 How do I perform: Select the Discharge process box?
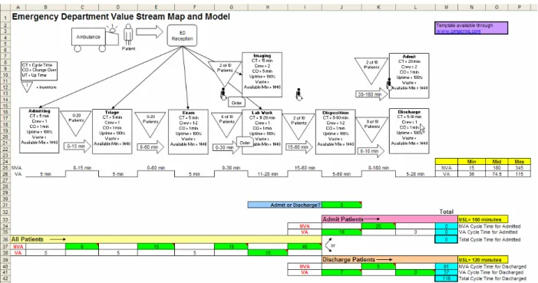[x=409, y=131]
